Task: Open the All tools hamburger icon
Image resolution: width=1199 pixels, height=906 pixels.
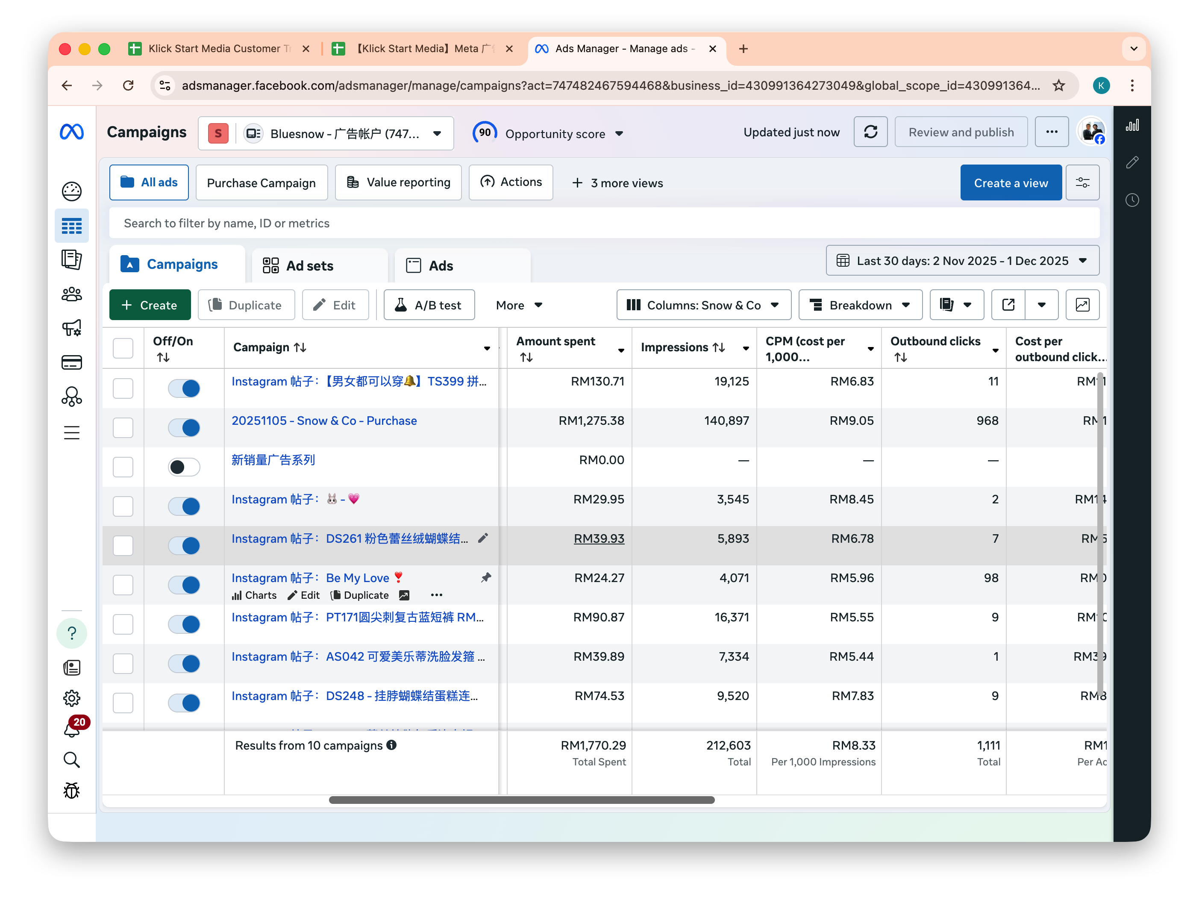Action: tap(71, 432)
